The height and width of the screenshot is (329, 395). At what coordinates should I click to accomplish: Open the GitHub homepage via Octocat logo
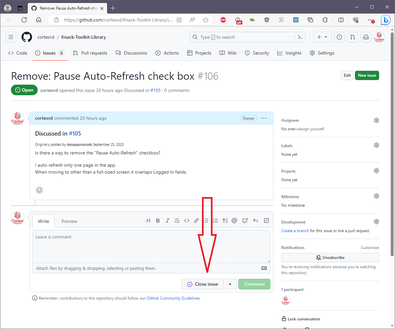[x=27, y=37]
